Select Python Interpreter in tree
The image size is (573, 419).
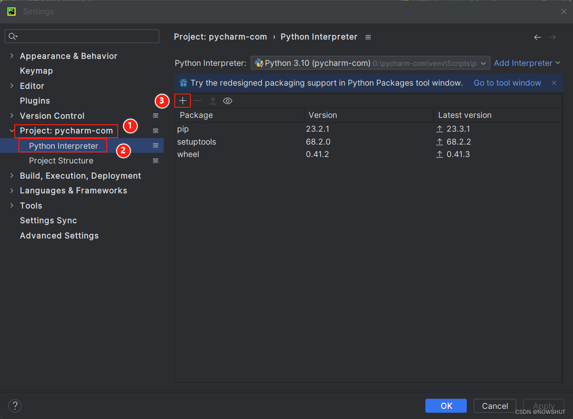click(x=63, y=146)
